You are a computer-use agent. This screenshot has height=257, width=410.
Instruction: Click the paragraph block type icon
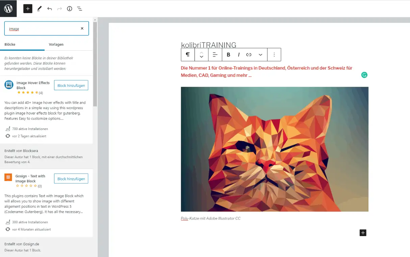click(188, 55)
